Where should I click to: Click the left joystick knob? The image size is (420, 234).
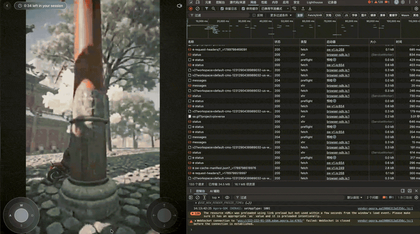21,215
